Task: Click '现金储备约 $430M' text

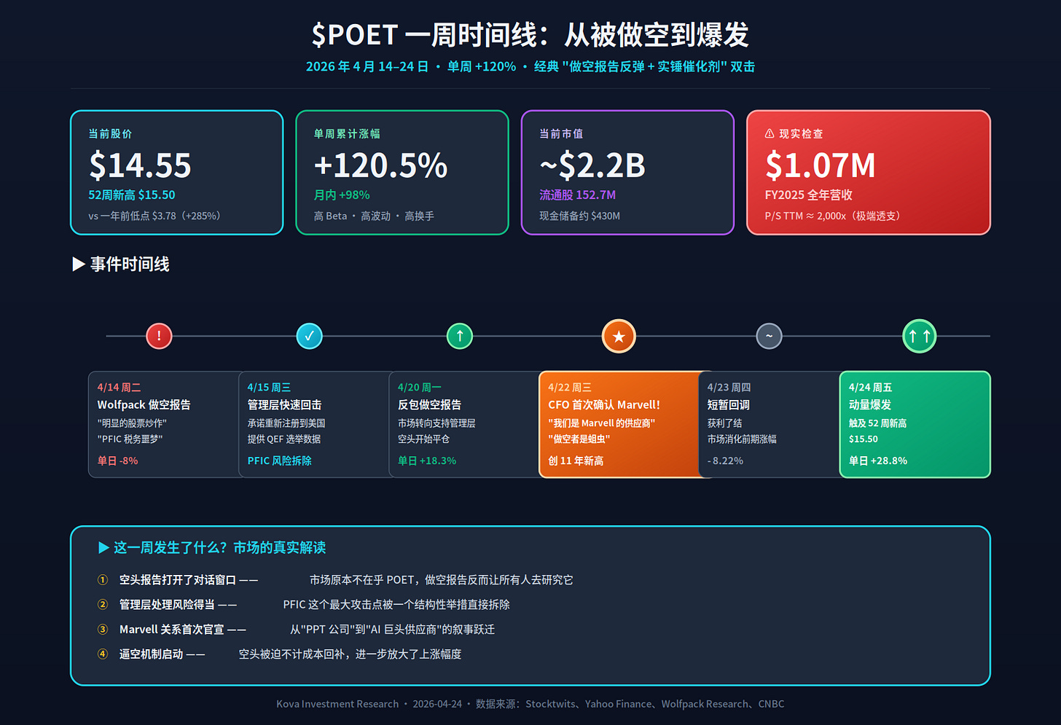Action: [x=580, y=216]
